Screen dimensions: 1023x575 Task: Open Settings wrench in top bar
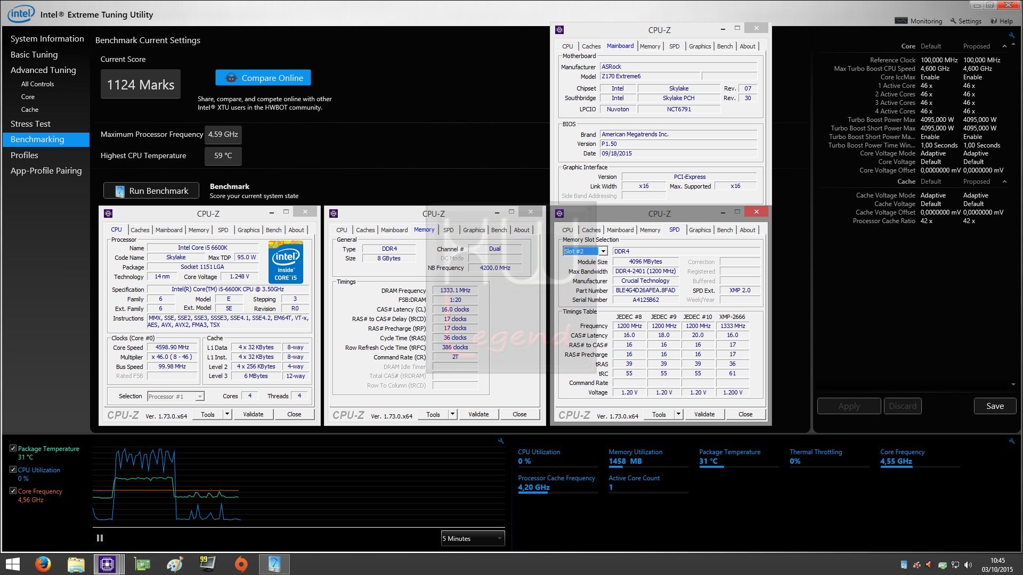click(953, 21)
